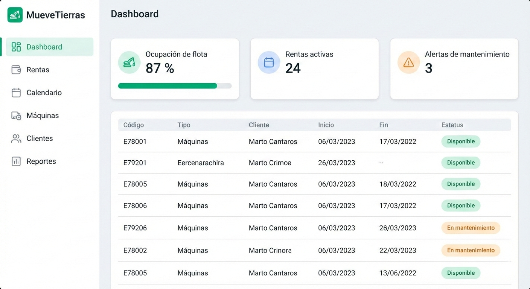
Task: Click the warning triangle on Alertas de mantenimiento card
Action: coord(408,62)
